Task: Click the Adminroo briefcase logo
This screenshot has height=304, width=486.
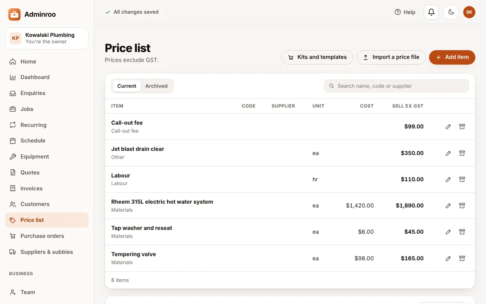Action: coord(14,14)
